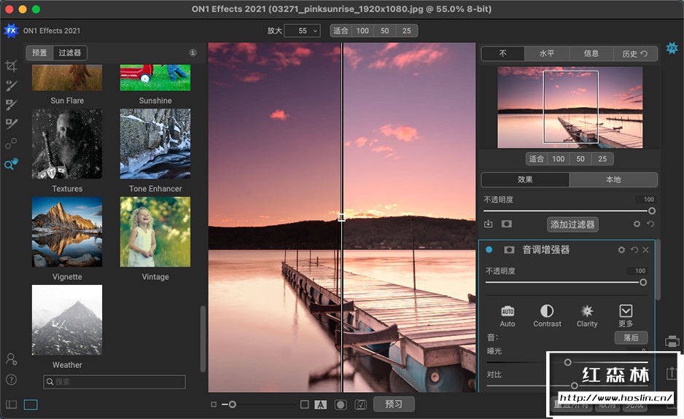Switch to the 本地 local tab

pyautogui.click(x=613, y=180)
